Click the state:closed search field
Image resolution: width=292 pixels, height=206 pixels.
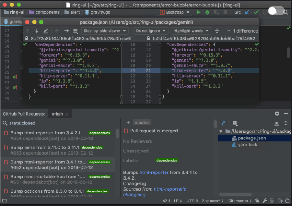[61, 123]
